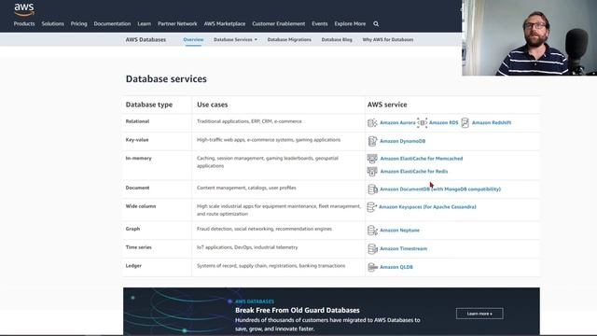Click the Amazon Timestream icon
597x336 pixels.
372,249
